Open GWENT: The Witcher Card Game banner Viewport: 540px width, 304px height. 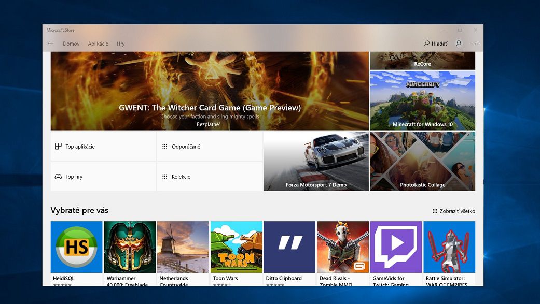(210, 91)
